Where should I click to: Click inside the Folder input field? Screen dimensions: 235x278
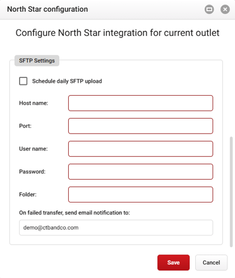140,195
